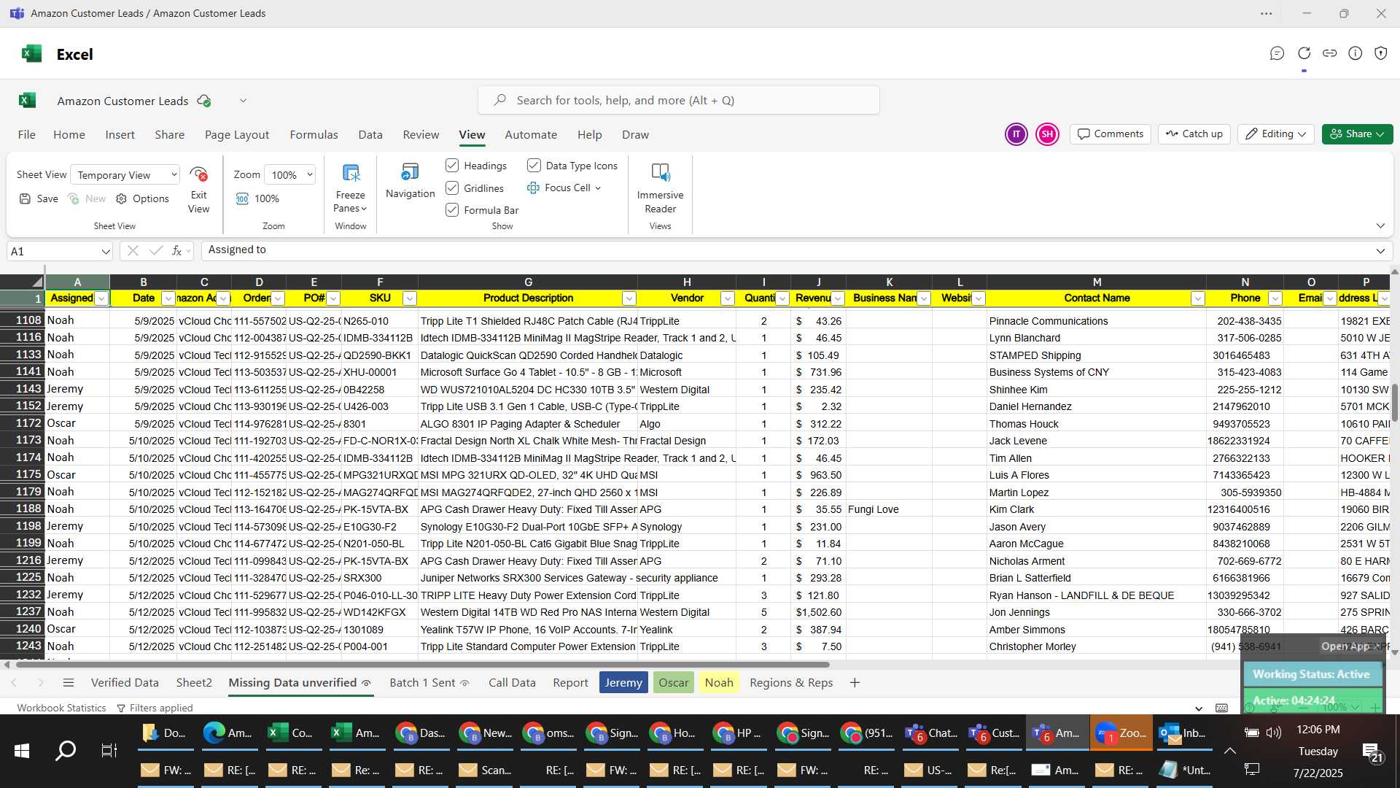Screen dimensions: 1400x788
Task: Open the Data ribbon tab
Action: tap(370, 134)
